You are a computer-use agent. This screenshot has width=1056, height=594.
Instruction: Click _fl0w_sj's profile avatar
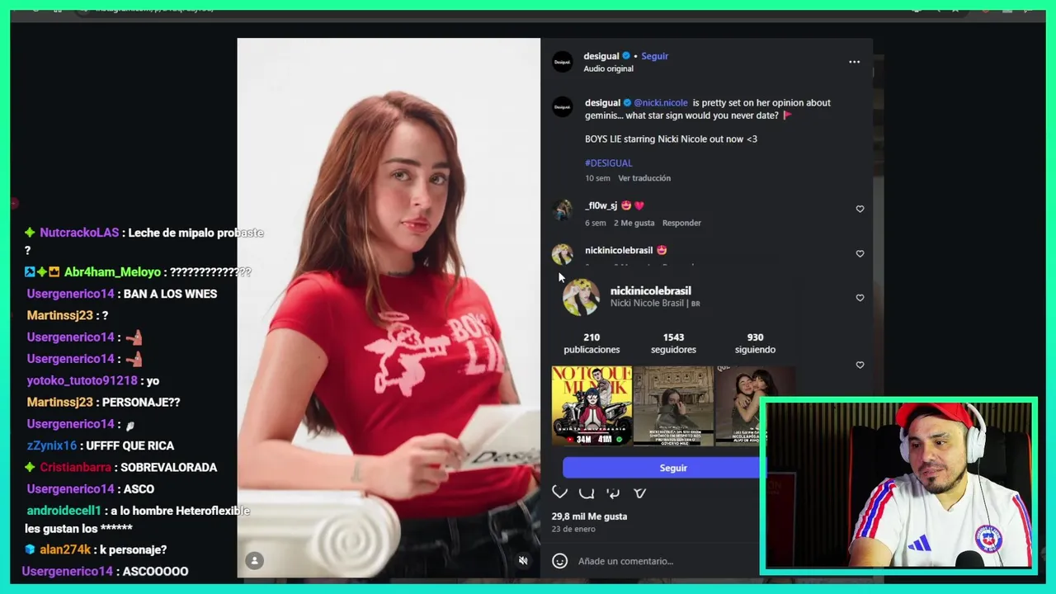tap(563, 210)
